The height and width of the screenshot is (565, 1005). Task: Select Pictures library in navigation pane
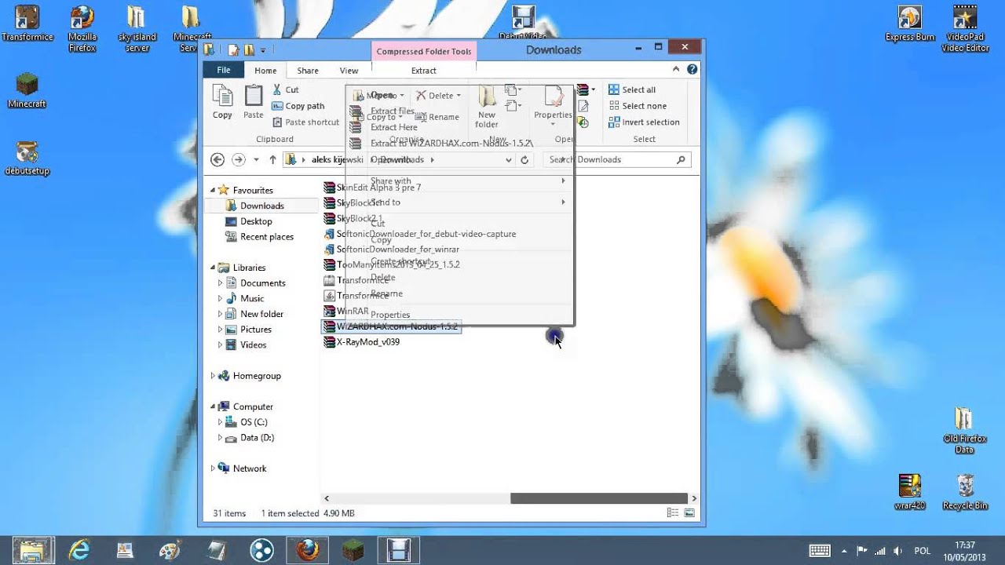(x=256, y=330)
